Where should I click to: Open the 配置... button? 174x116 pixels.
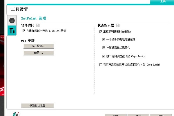[39, 53]
